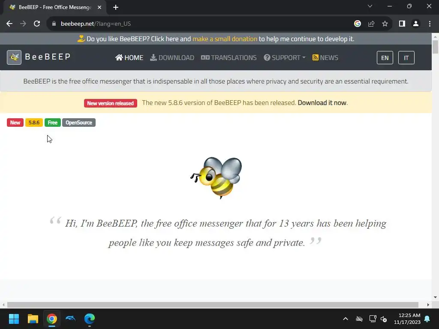Click the Chrome taskbar icon
Image resolution: width=439 pixels, height=329 pixels.
[x=52, y=319]
